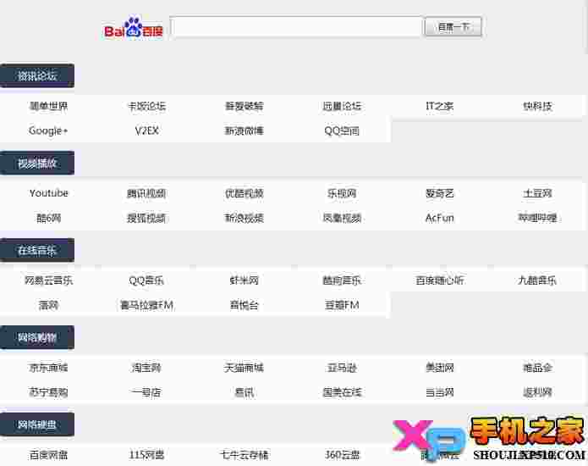Visit the 乐视网 link
Screen dimensions: 588x466
point(342,193)
